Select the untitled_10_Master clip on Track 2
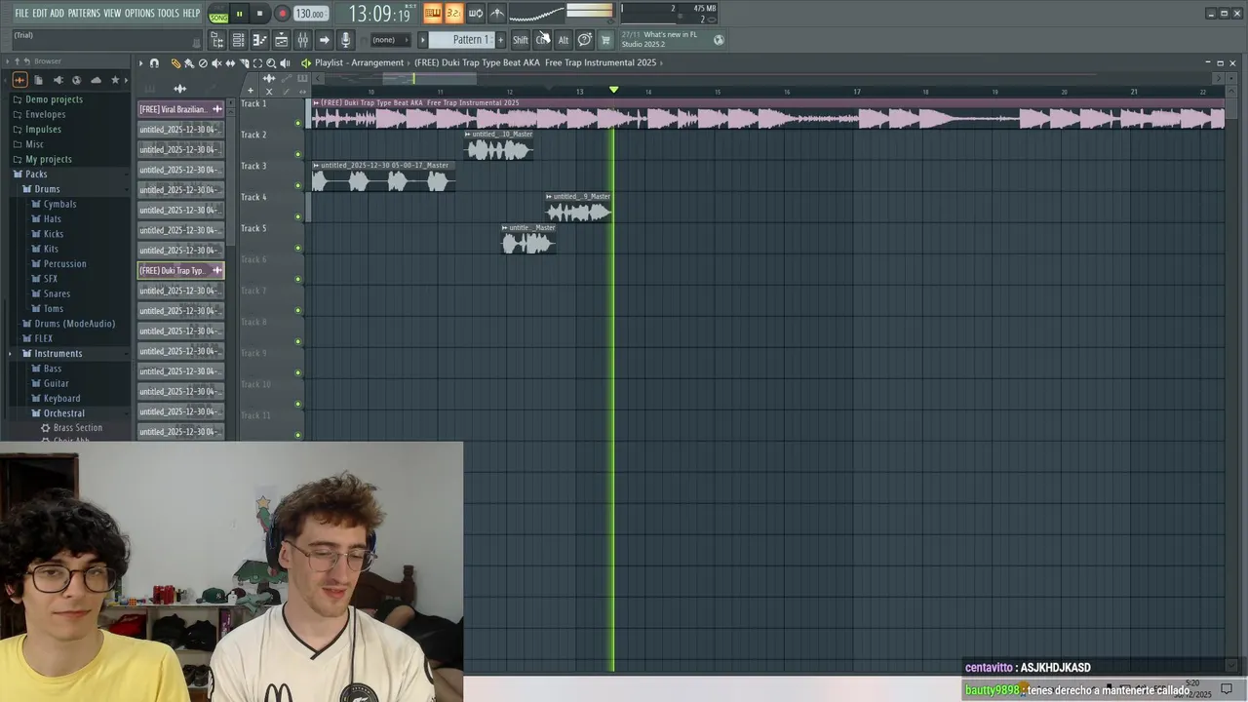1248x702 pixels. click(499, 145)
